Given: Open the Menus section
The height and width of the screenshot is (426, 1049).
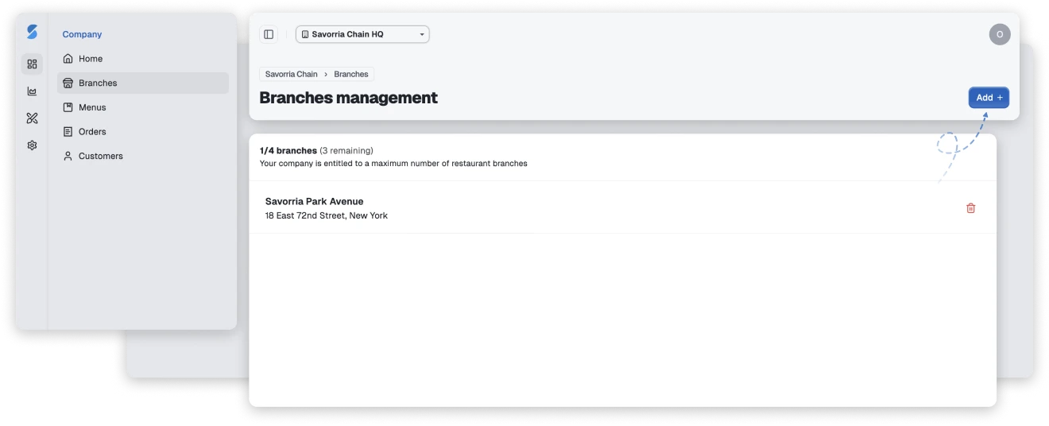Looking at the screenshot, I should 92,107.
